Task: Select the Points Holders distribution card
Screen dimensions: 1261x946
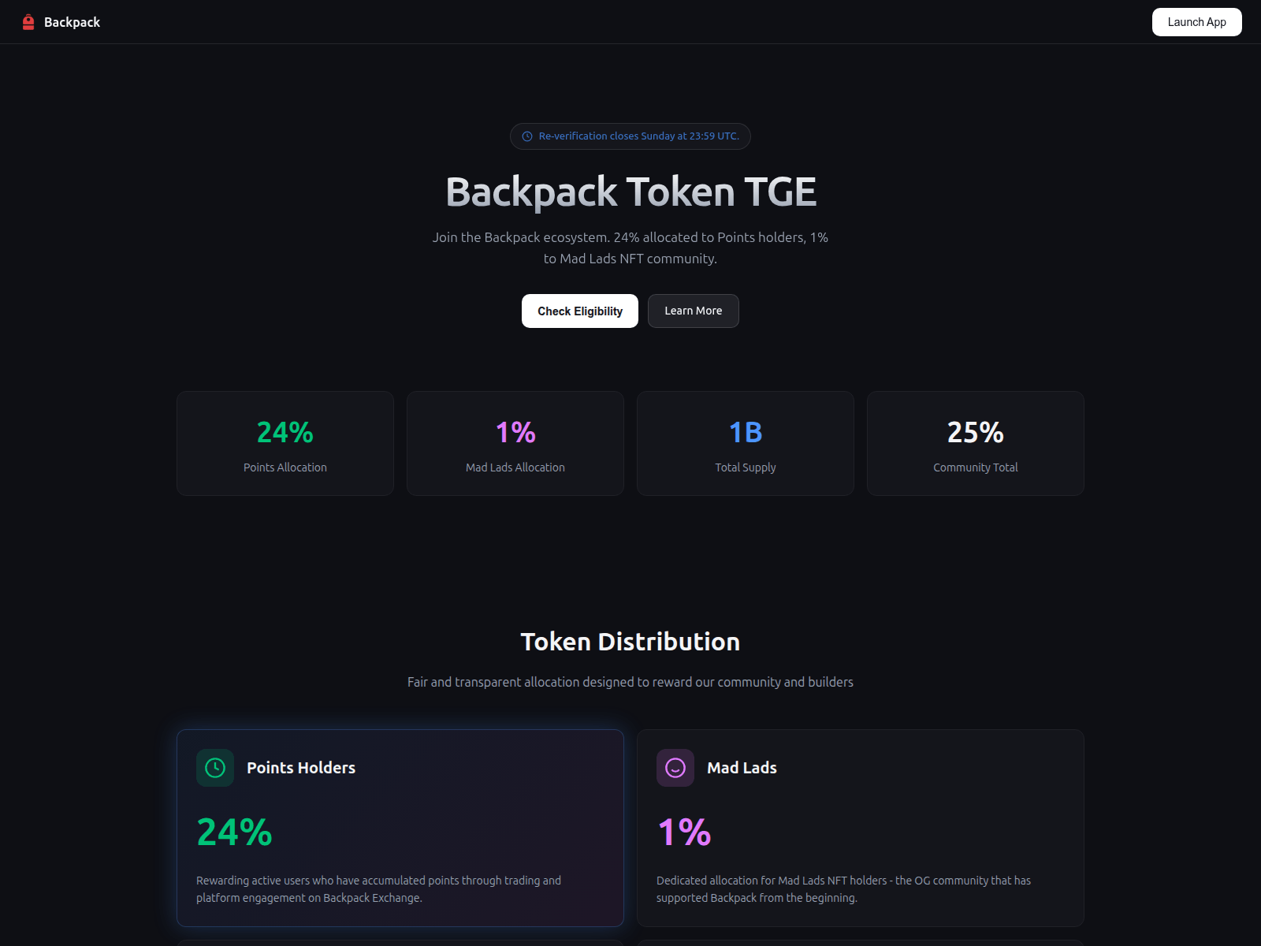Action: [x=400, y=828]
